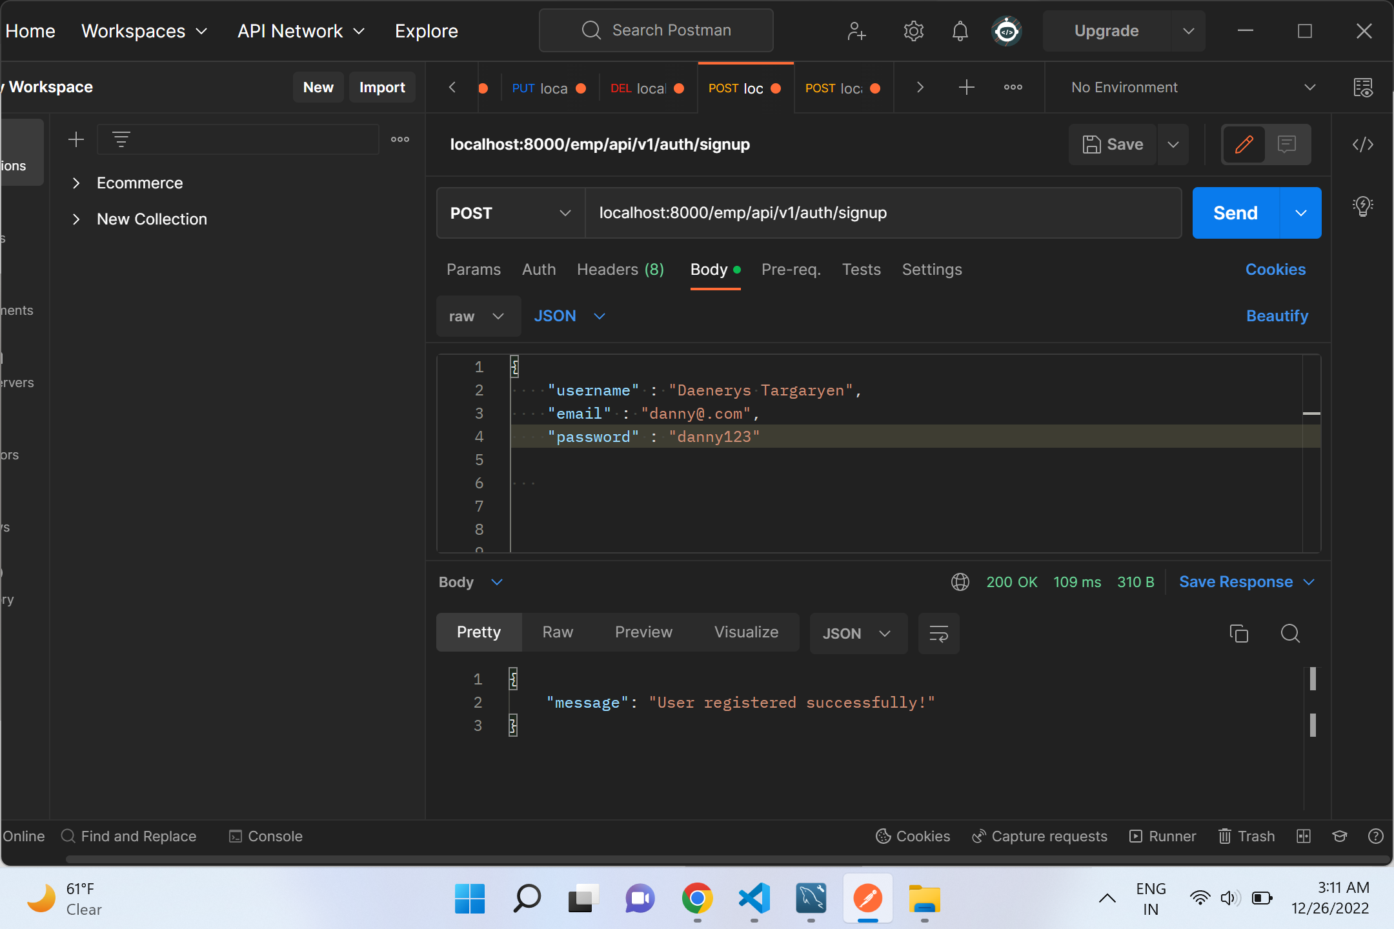Open the Collection Runner

tap(1162, 836)
